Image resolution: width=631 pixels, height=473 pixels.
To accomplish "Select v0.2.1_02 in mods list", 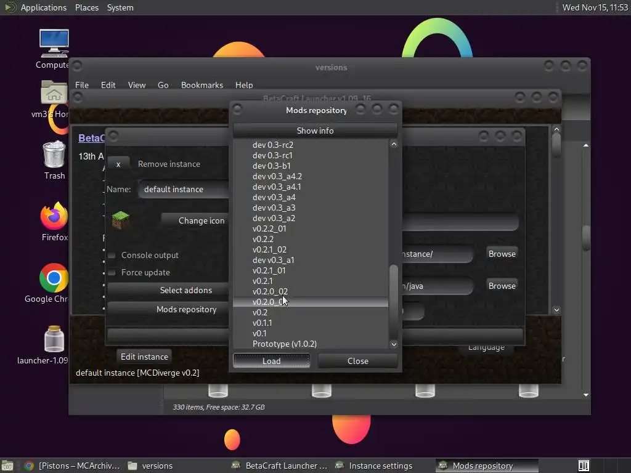I will [311, 249].
